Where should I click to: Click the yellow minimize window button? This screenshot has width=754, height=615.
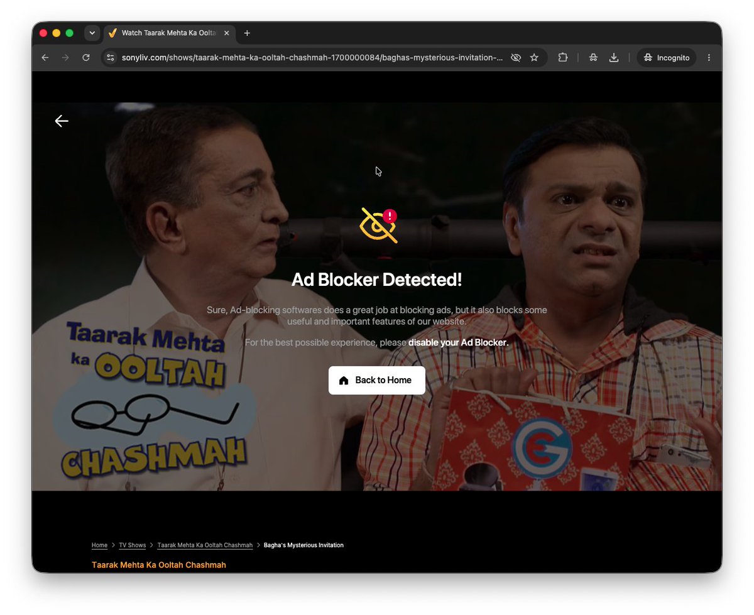[57, 33]
